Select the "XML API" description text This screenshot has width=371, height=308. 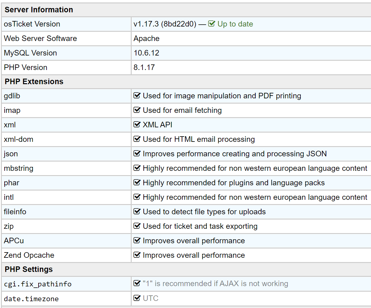(x=158, y=125)
